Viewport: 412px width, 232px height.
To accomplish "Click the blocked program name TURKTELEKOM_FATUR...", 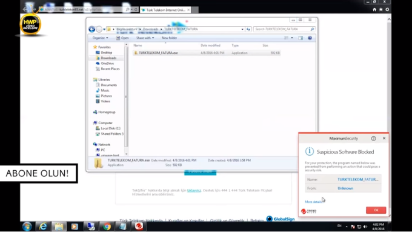I will (x=358, y=179).
